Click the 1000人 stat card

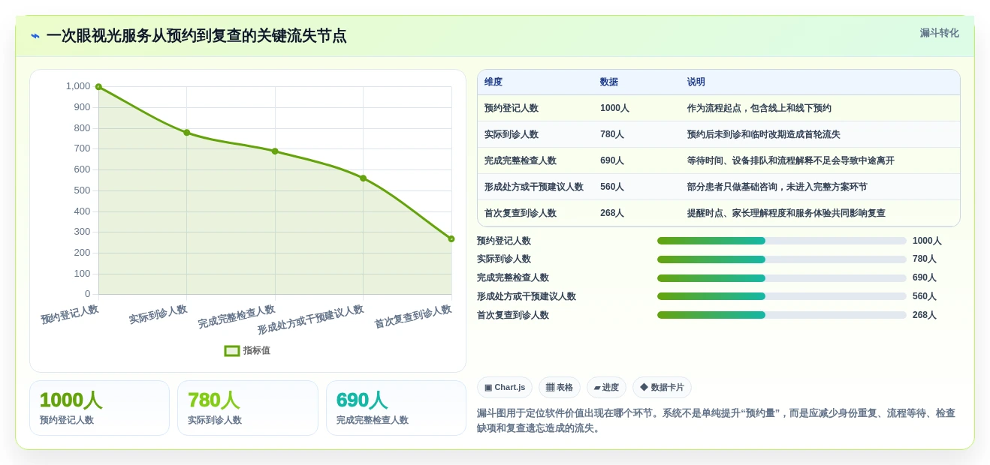tap(99, 408)
